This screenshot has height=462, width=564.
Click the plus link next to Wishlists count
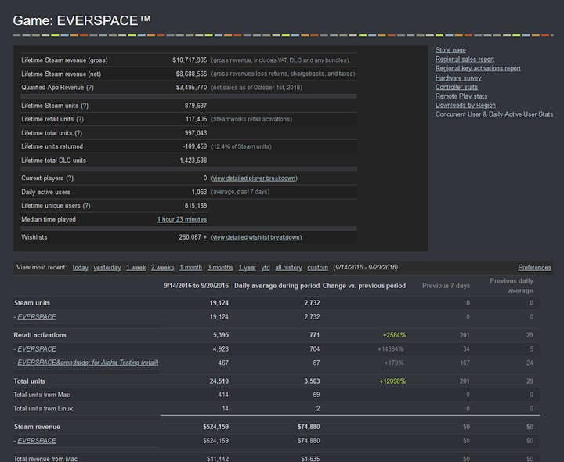point(205,237)
